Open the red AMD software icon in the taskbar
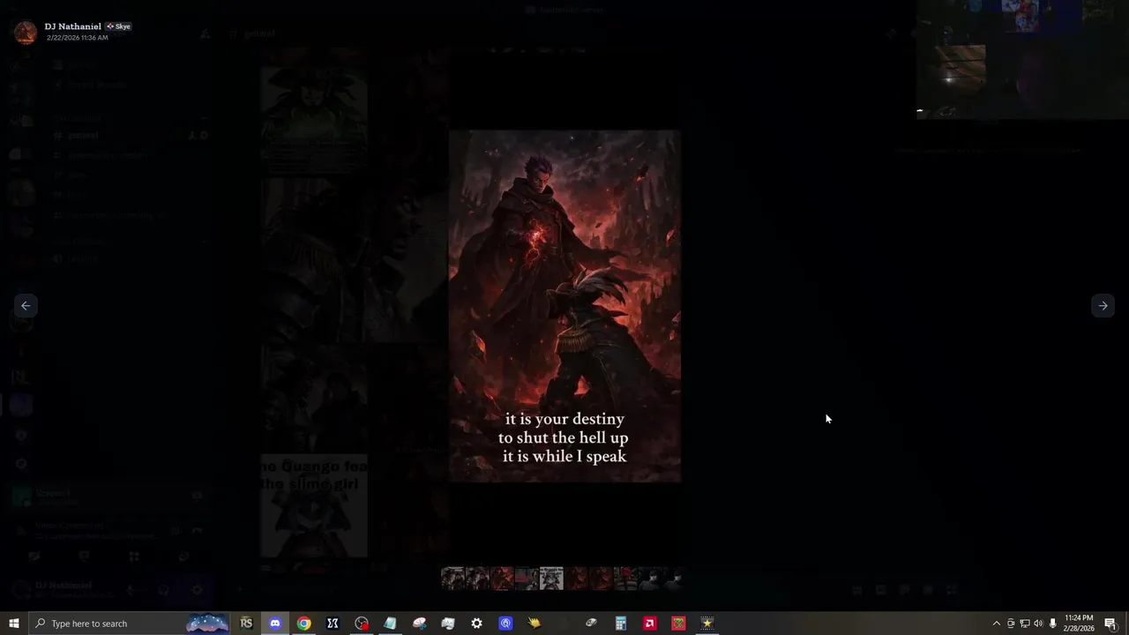 649,624
